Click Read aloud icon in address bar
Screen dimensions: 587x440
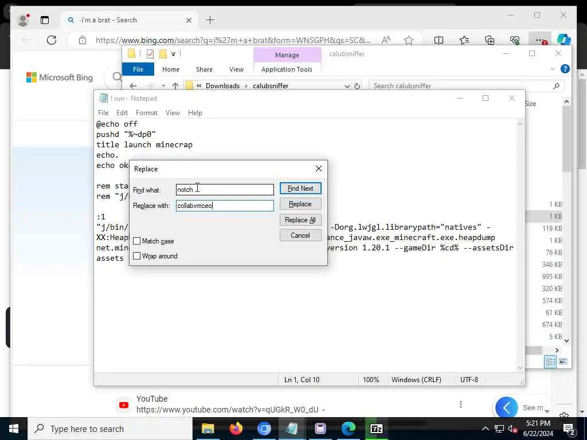point(386,40)
